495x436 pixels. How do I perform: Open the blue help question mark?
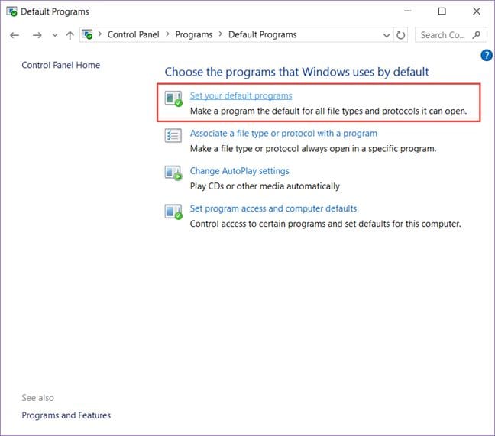(486, 55)
